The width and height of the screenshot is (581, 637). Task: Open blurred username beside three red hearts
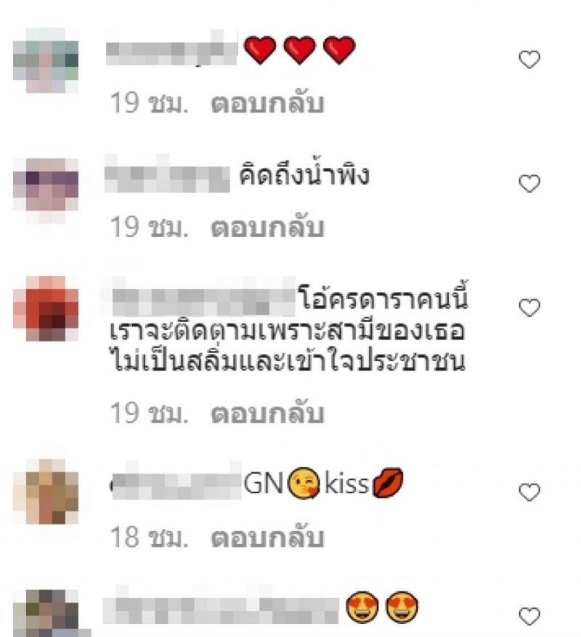(171, 50)
